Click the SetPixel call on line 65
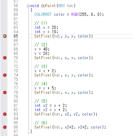 point(43,36)
